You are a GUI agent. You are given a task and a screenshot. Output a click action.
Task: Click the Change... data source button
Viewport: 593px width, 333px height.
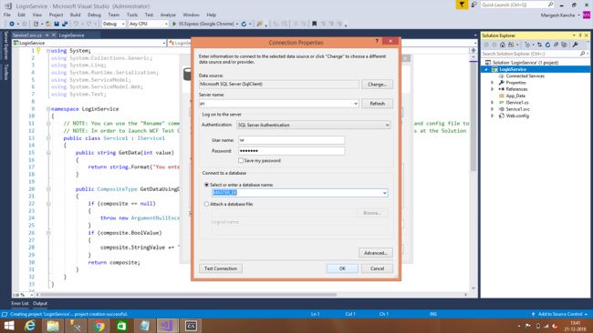pyautogui.click(x=377, y=85)
